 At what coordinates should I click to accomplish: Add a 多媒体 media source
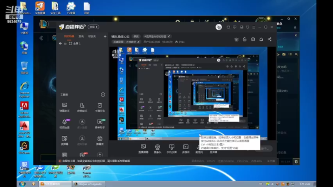pos(186,149)
